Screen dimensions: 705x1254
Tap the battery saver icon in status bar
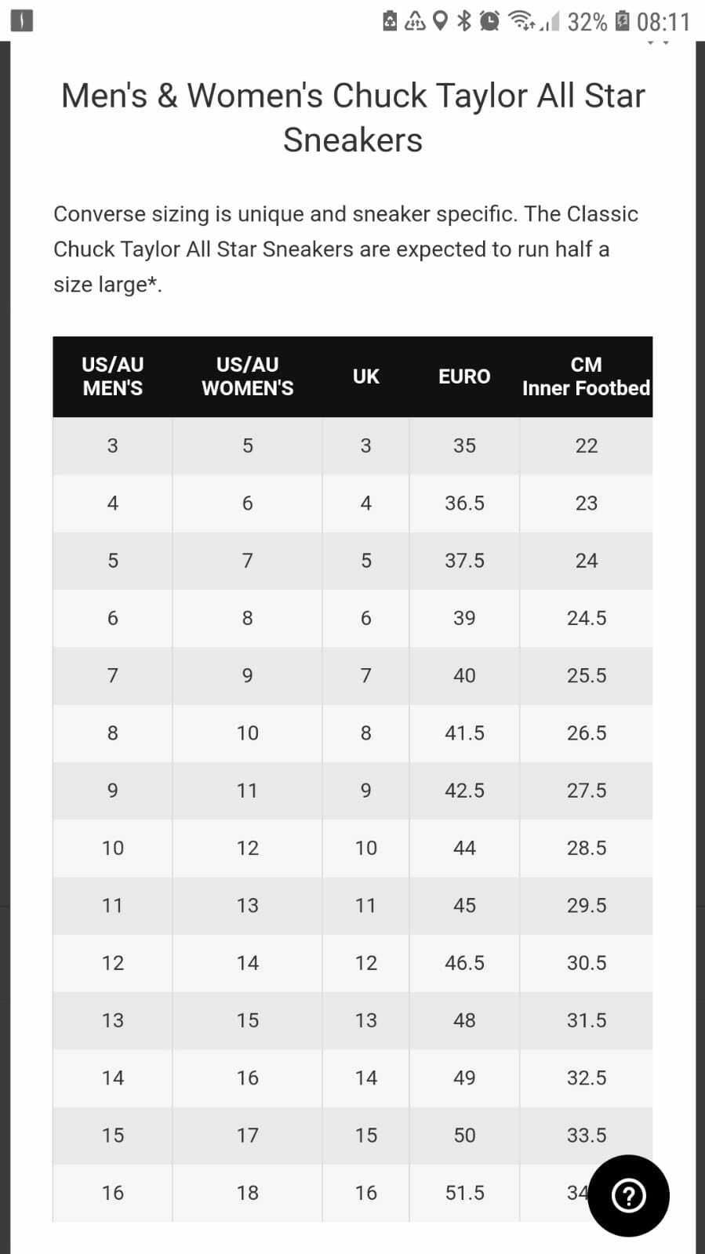pyautogui.click(x=391, y=21)
